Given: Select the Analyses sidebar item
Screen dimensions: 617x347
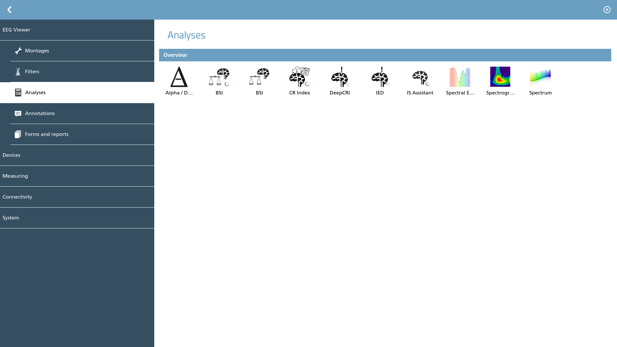Looking at the screenshot, I should [77, 93].
